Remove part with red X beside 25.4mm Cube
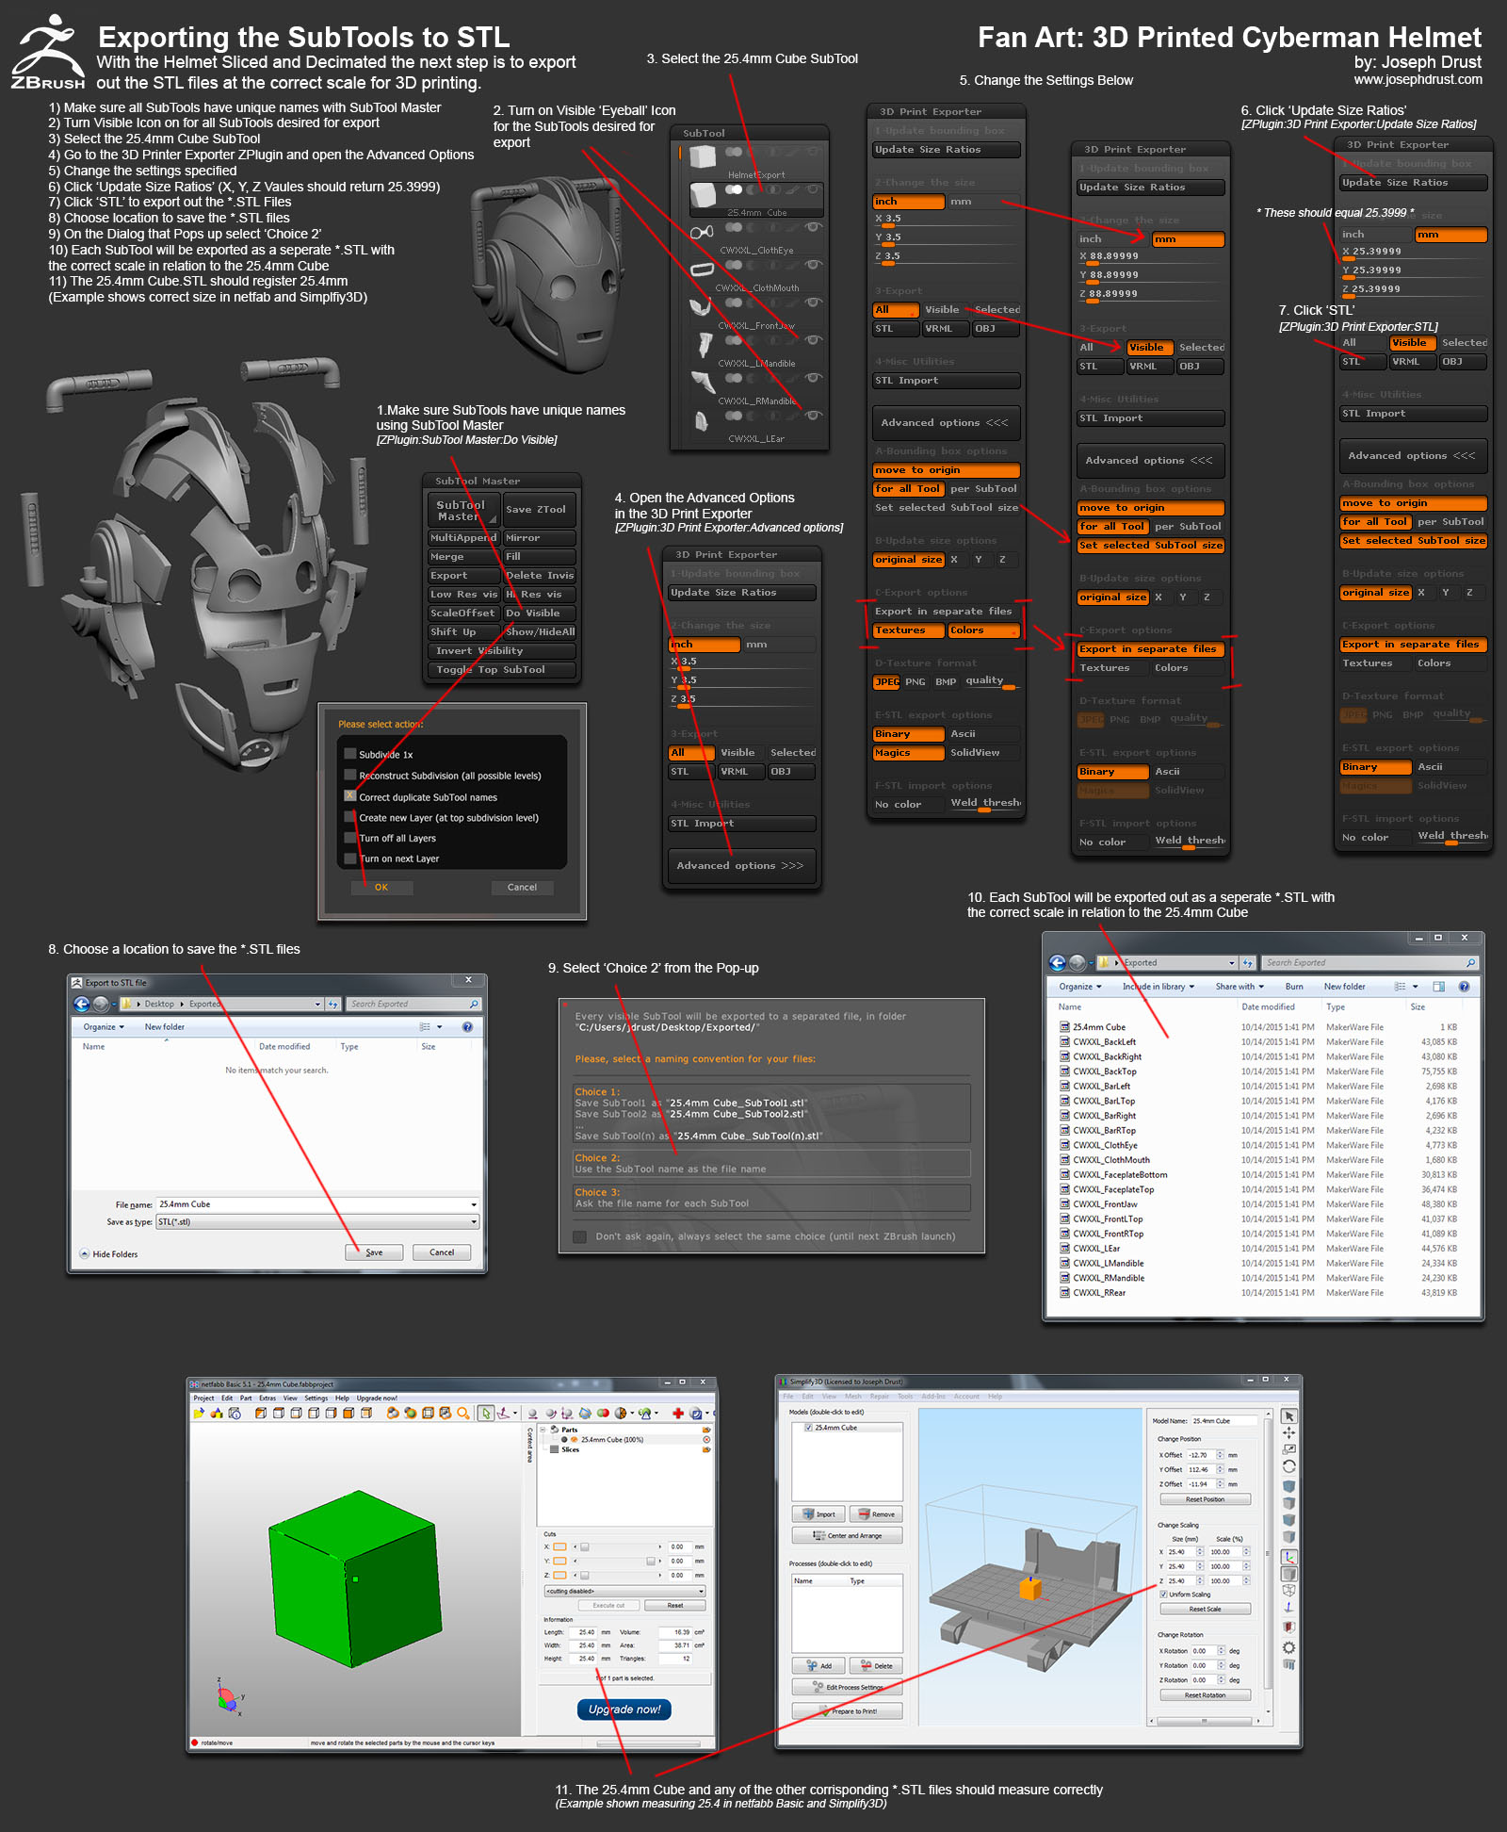1507x1832 pixels. [706, 1439]
